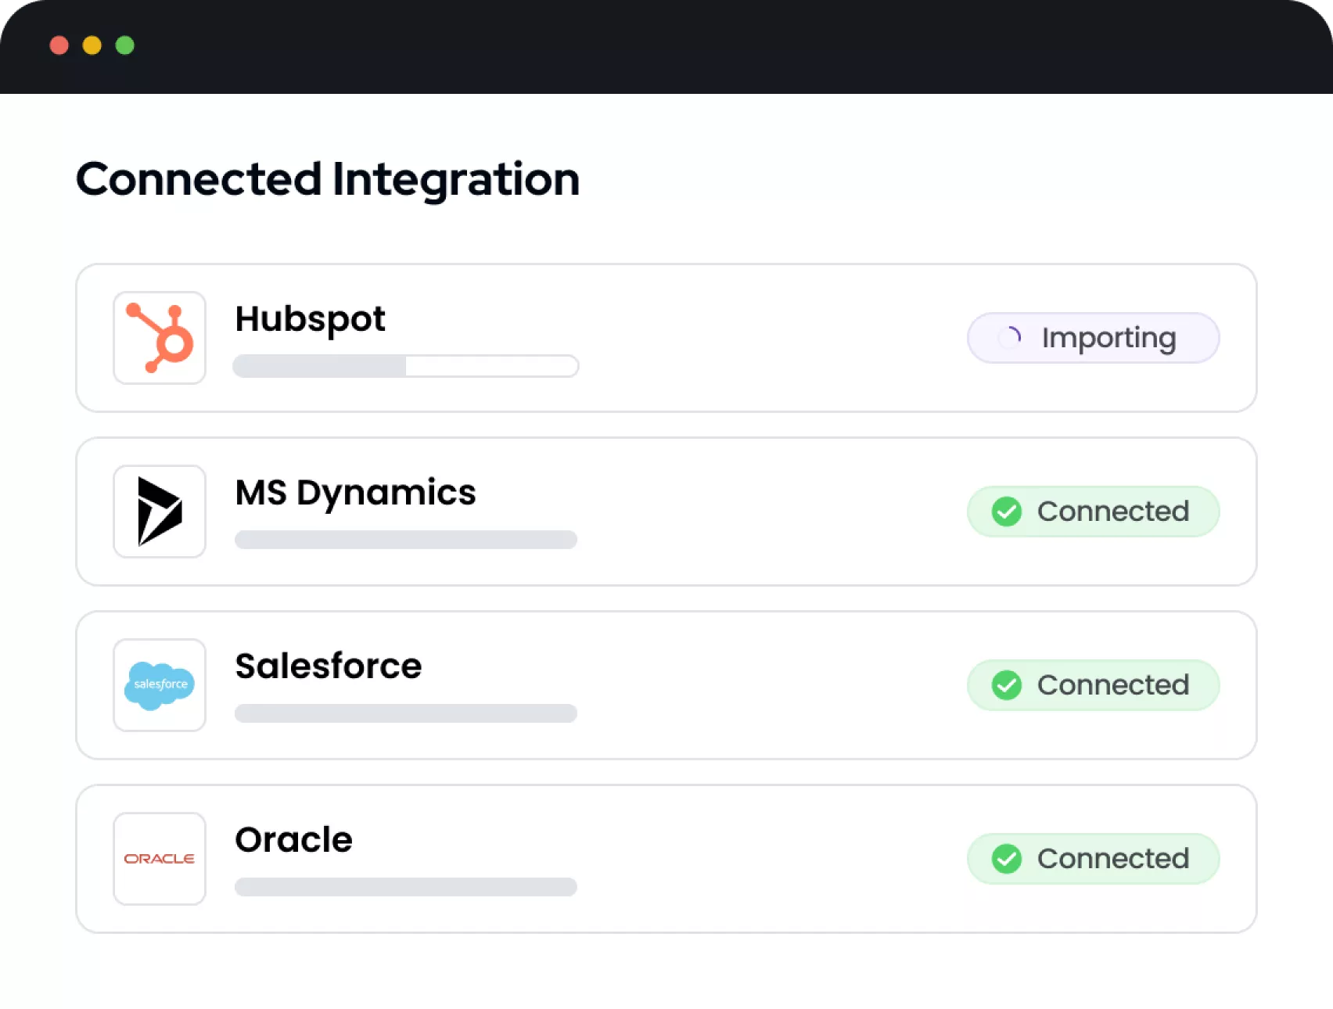Click the yellow minimize window dot
The image size is (1333, 1009).
pos(92,45)
